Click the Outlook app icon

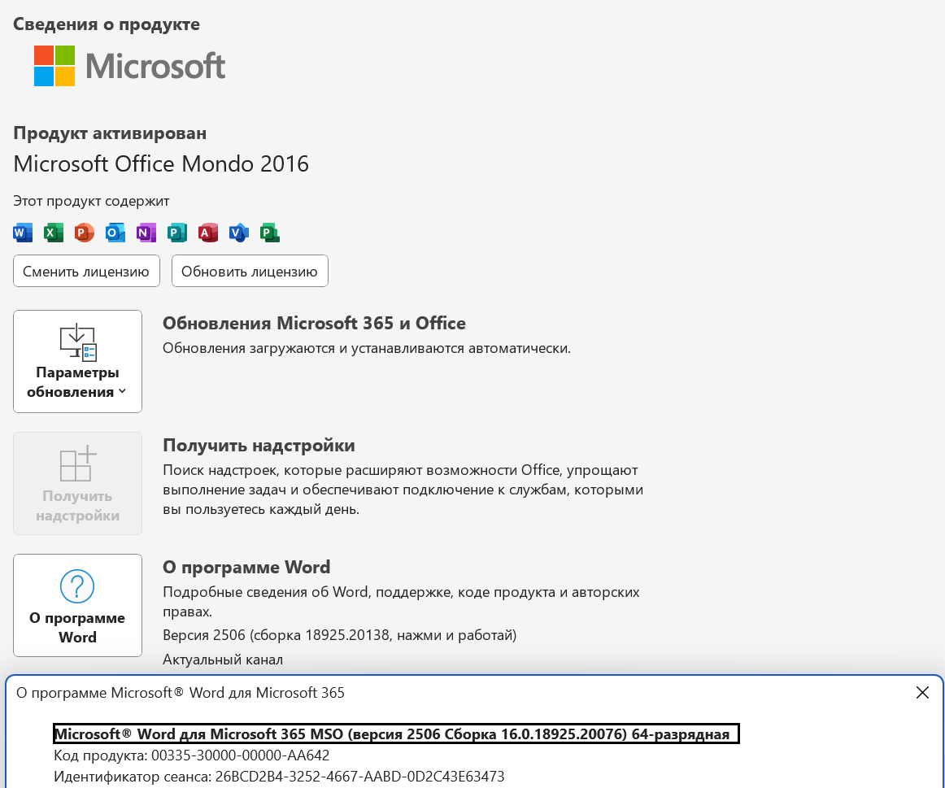[115, 233]
